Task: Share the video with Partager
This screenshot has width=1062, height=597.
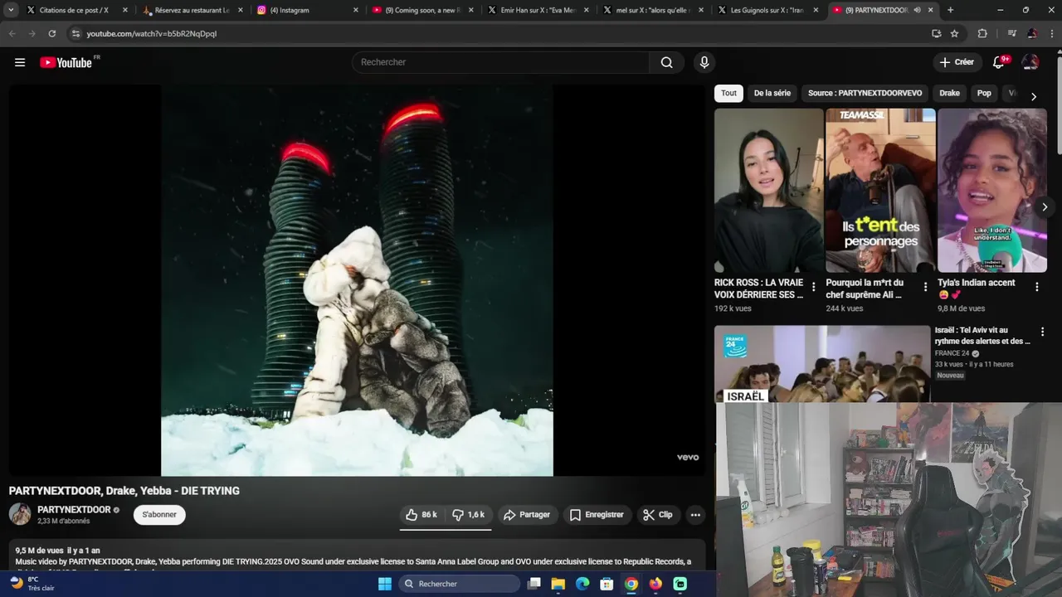Action: [527, 515]
